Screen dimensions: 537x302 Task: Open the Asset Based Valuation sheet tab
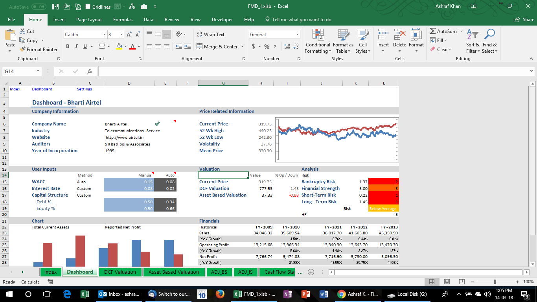point(174,272)
